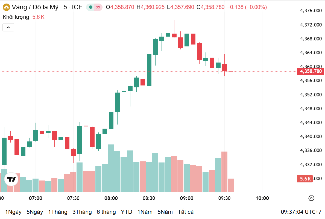Image resolution: width=325 pixels, height=219 pixels.
Task: Open timezone menu at 09:37:04 UTC+7
Action: (301, 212)
